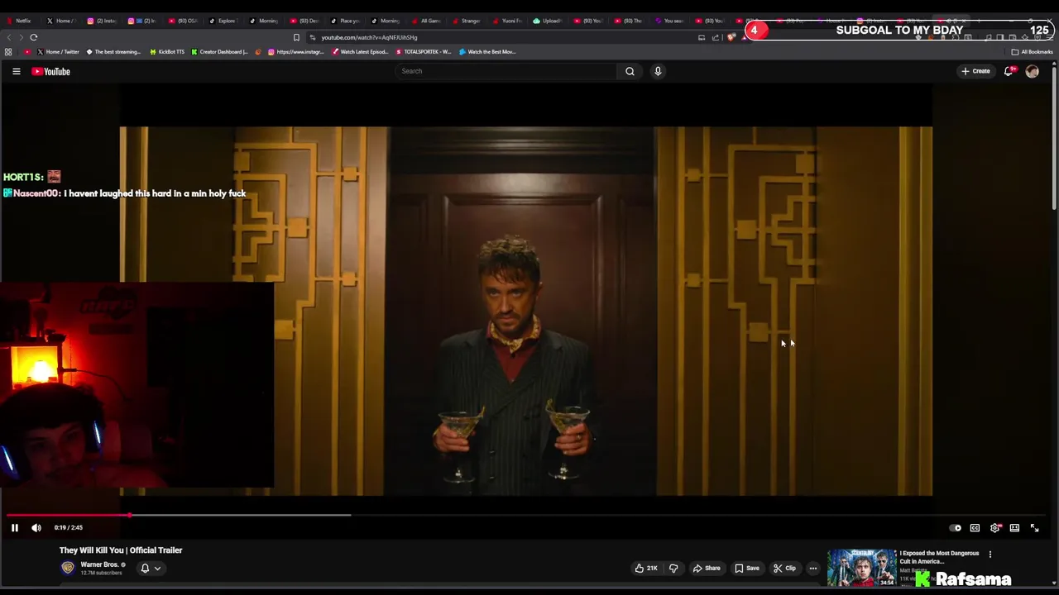This screenshot has height=595, width=1059.
Task: Save the video to a playlist
Action: tap(747, 568)
